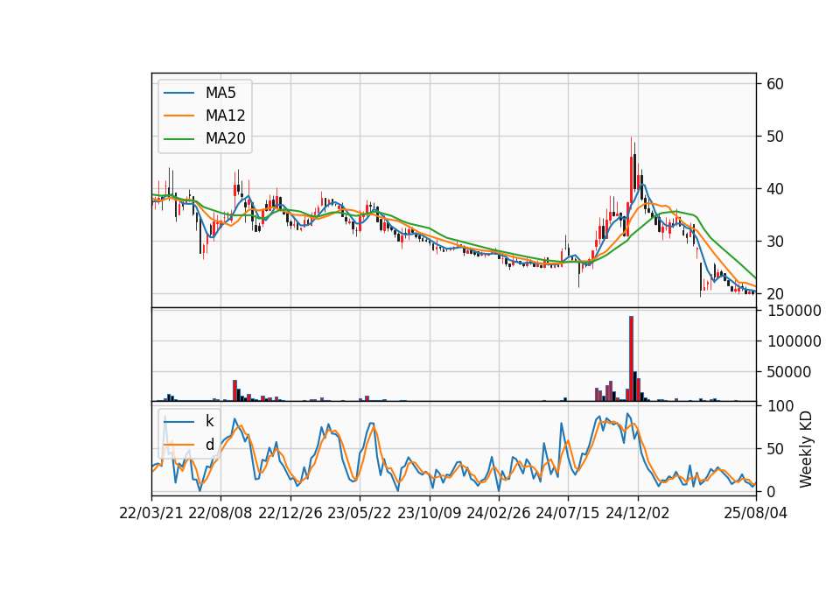This screenshot has height=604, width=840.
Task: Click the price axis value 60
Action: click(x=775, y=84)
